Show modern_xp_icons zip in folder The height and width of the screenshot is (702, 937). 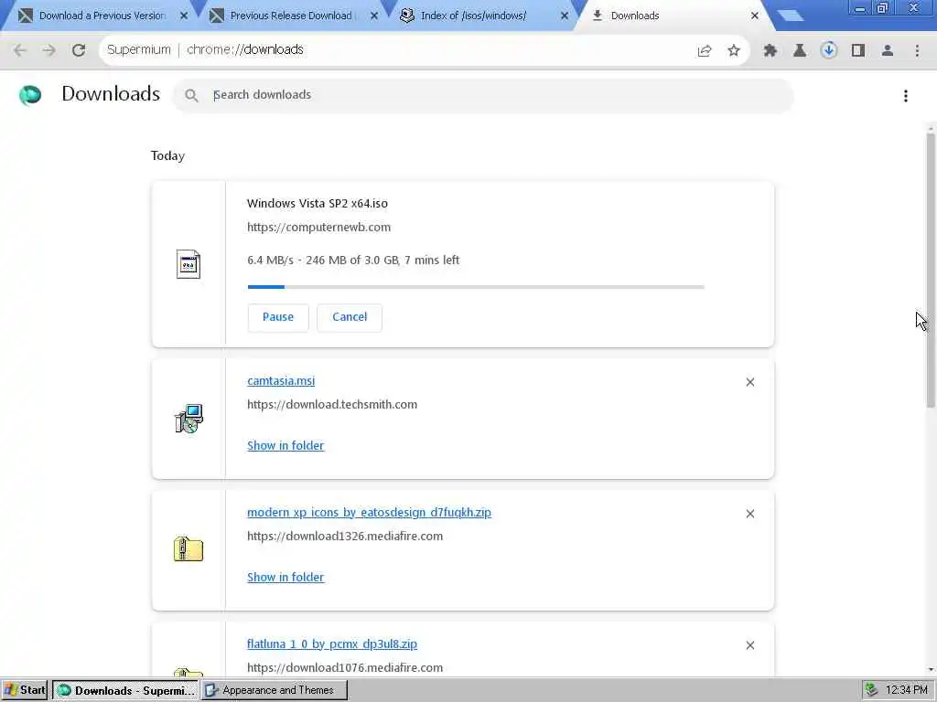pos(285,578)
